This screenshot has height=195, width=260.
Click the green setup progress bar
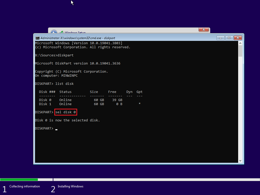click(19, 180)
